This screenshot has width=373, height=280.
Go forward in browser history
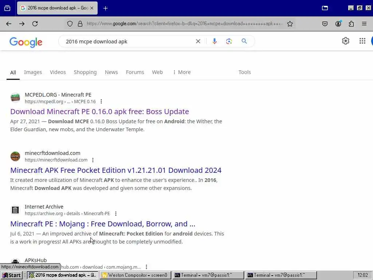(22, 24)
